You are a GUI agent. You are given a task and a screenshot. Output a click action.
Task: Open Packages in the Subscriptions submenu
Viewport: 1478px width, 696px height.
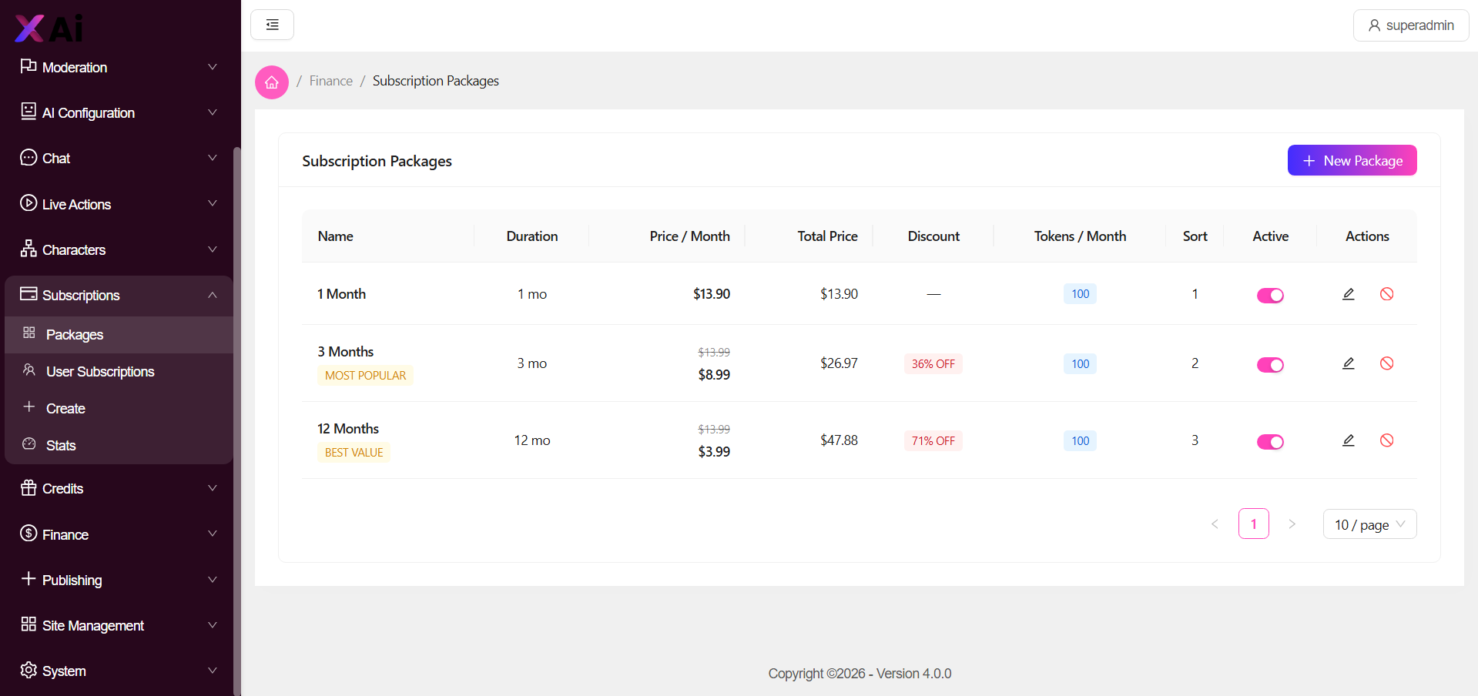pyautogui.click(x=119, y=335)
